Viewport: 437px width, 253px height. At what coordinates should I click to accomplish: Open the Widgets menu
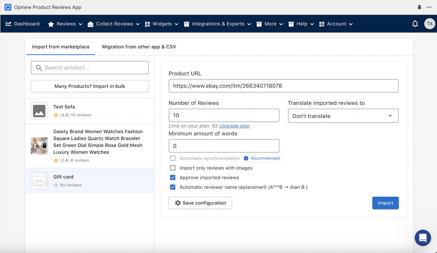tap(162, 24)
